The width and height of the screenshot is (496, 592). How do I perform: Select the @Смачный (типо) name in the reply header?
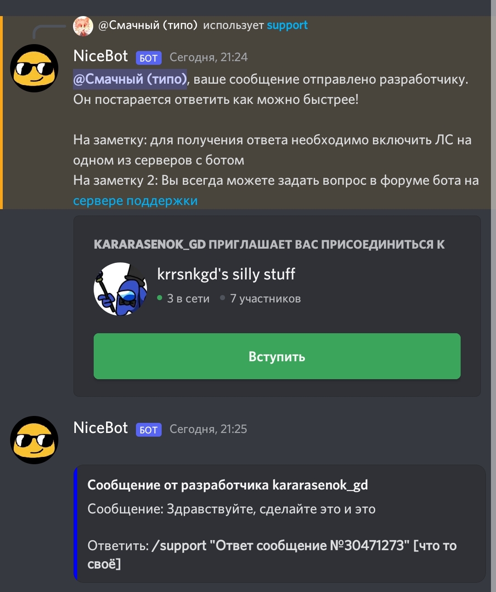pyautogui.click(x=148, y=25)
